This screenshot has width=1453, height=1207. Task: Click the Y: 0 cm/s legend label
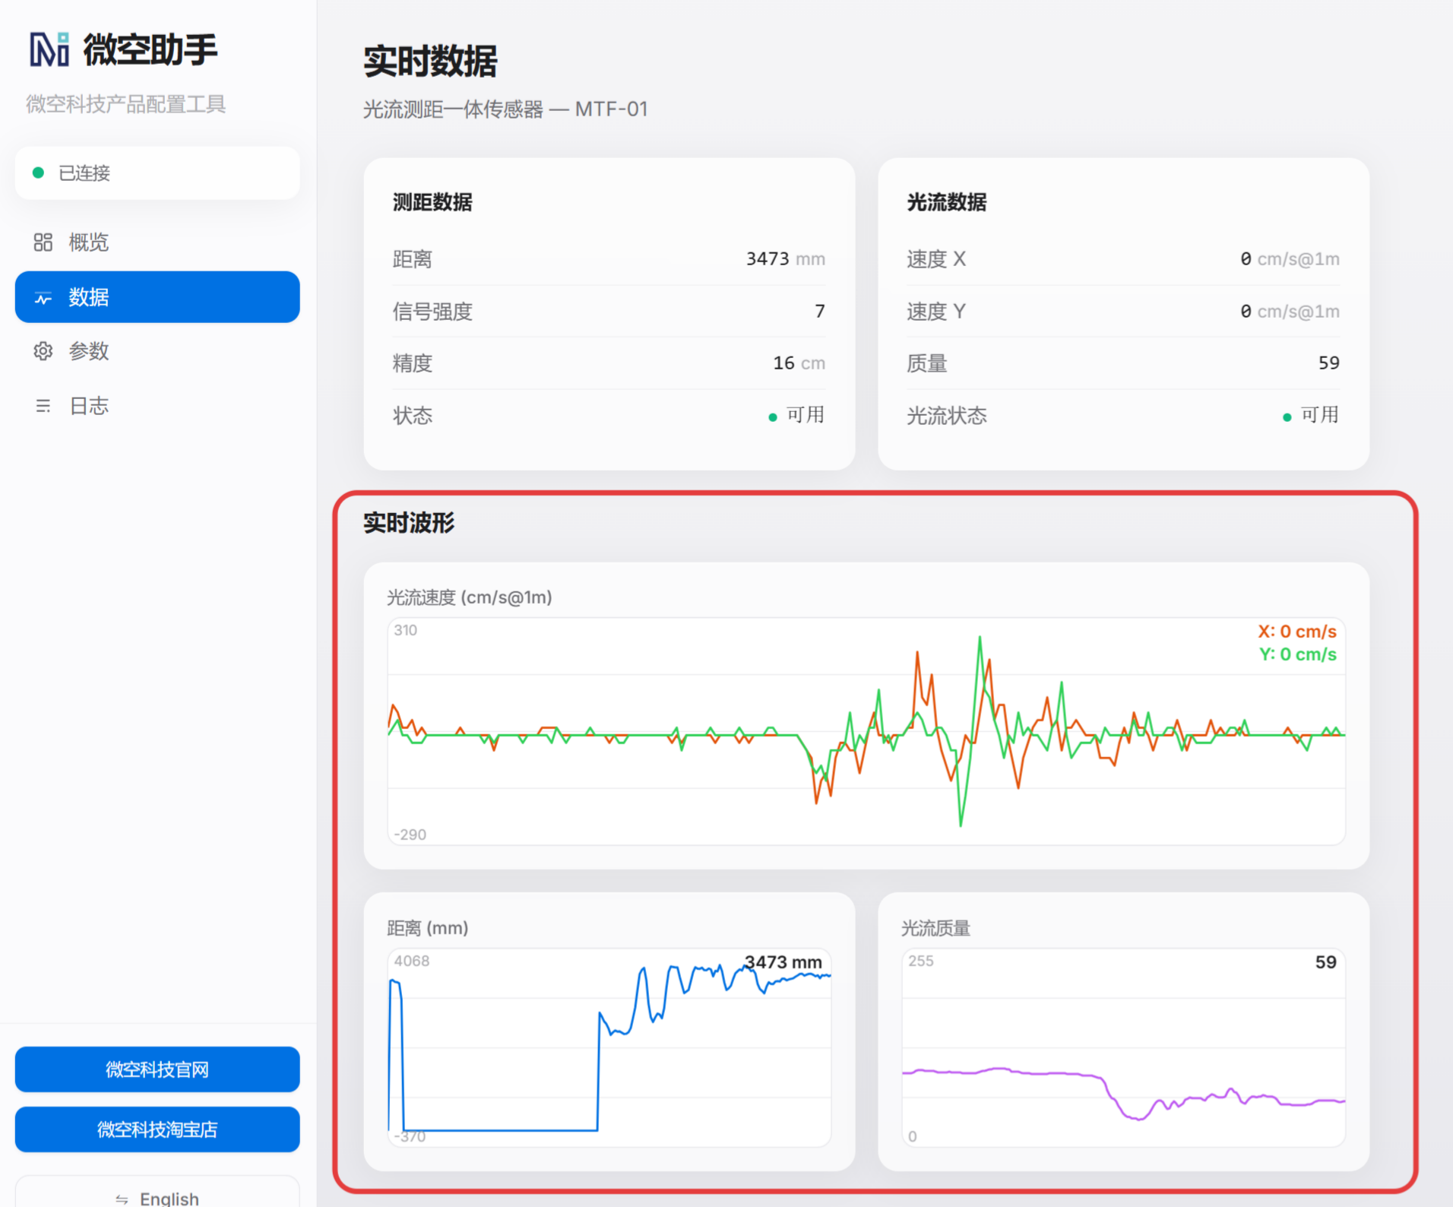tap(1298, 654)
